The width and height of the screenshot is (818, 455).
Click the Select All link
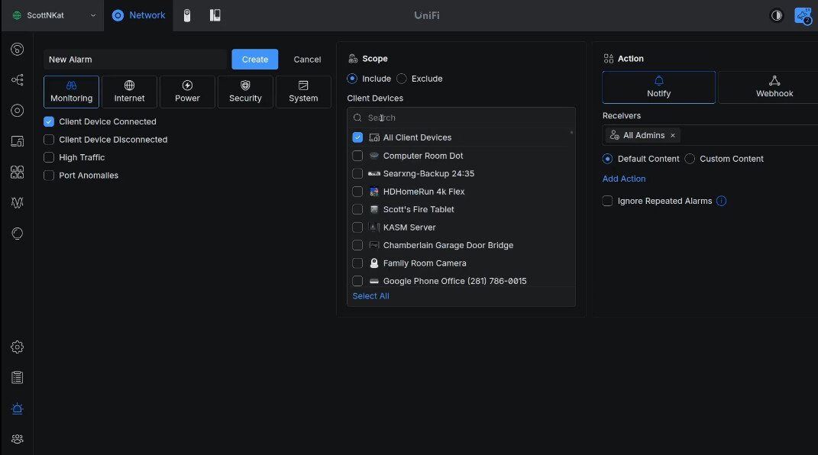[x=370, y=296]
